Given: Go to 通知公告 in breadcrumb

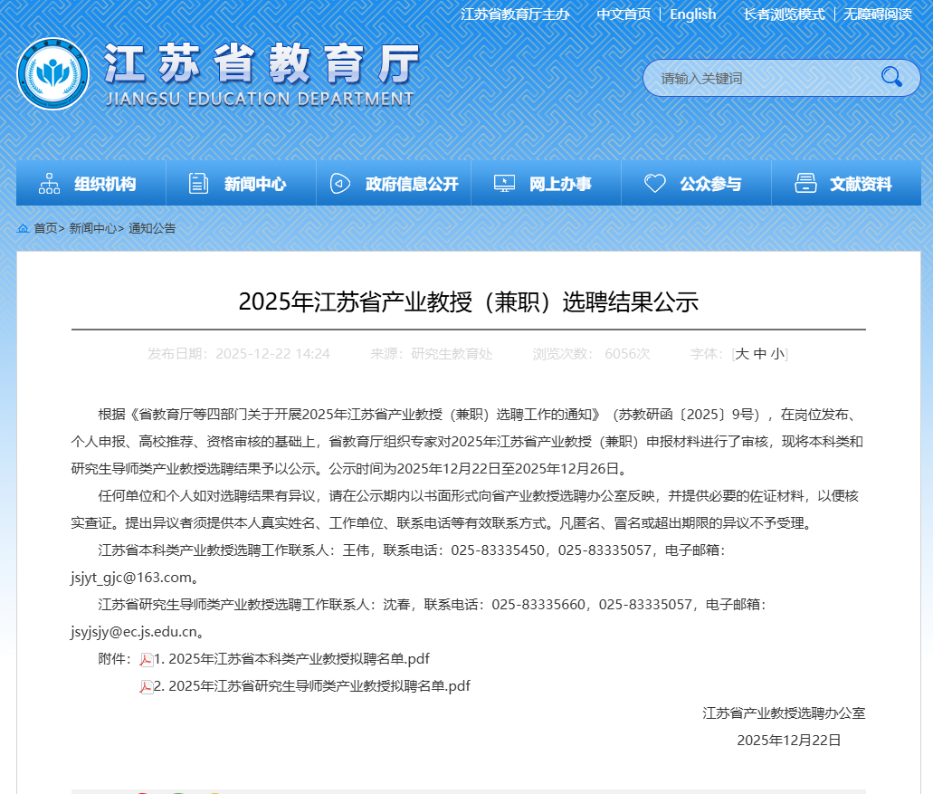Looking at the screenshot, I should tap(152, 228).
